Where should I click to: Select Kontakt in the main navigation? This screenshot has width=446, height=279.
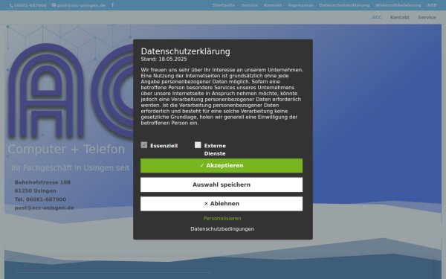[x=400, y=17]
